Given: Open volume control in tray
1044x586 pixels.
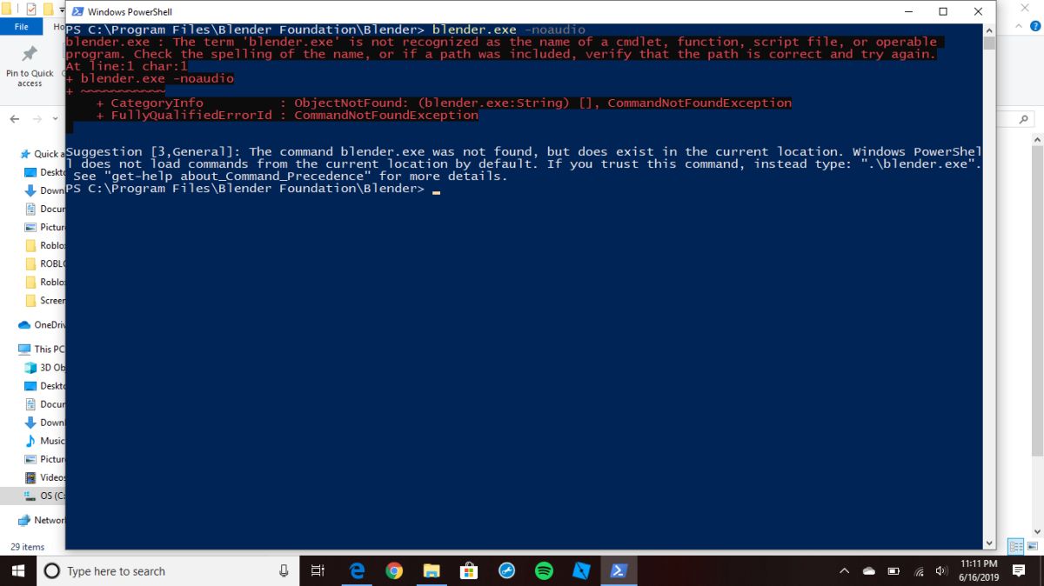Looking at the screenshot, I should click(x=940, y=571).
